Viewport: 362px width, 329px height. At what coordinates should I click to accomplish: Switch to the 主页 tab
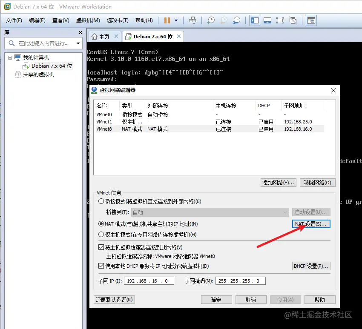[104, 37]
